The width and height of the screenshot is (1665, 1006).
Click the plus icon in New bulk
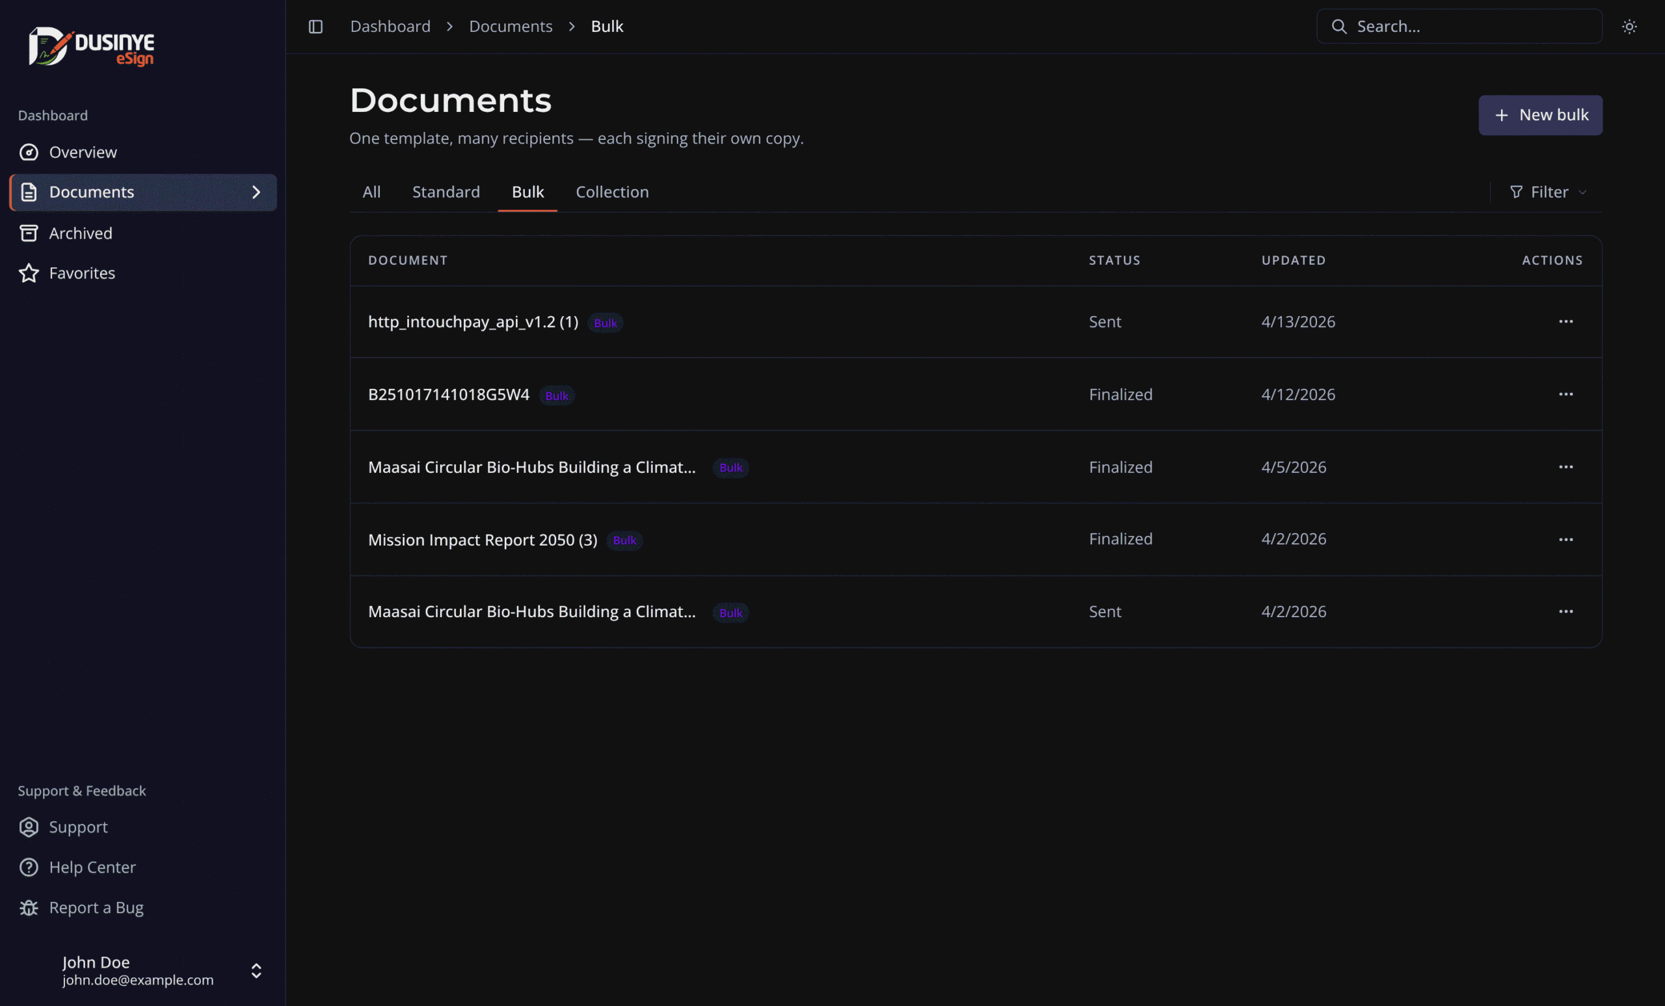[1501, 116]
